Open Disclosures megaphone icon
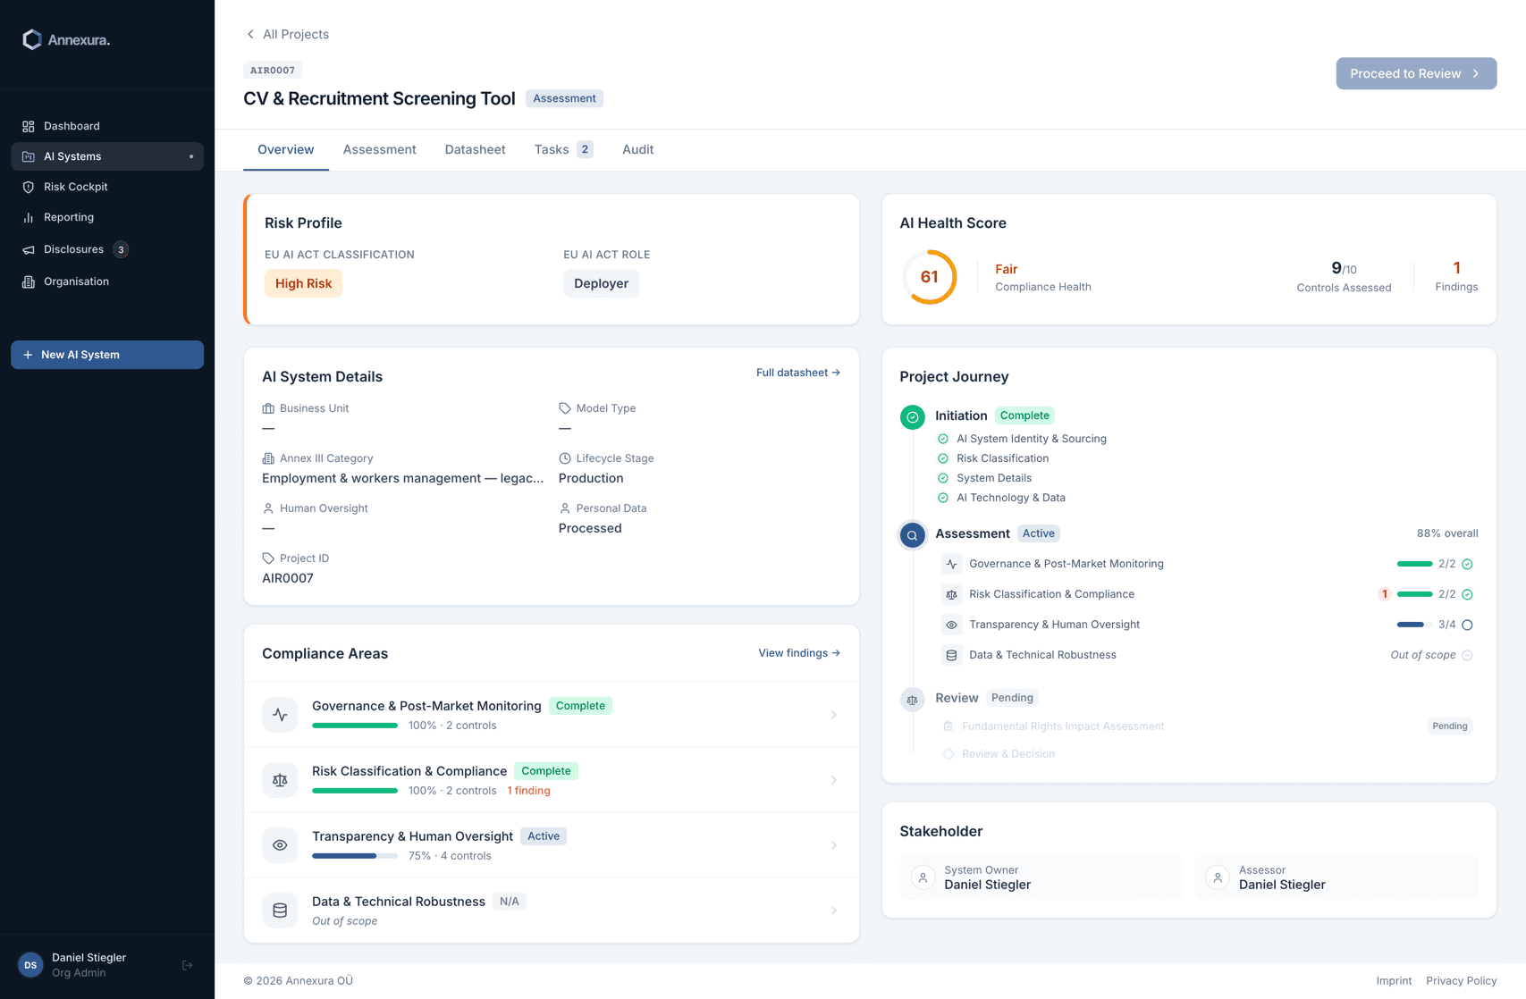The width and height of the screenshot is (1526, 999). (x=29, y=249)
